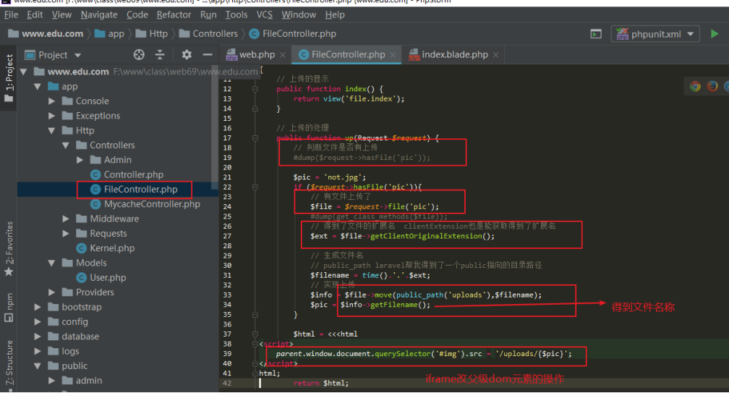Close the index.blade.php tab
Image resolution: width=729 pixels, height=393 pixels.
pos(496,55)
